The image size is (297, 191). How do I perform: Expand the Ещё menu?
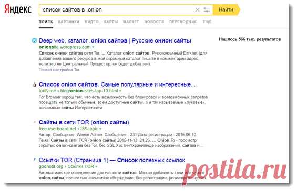click(x=207, y=22)
